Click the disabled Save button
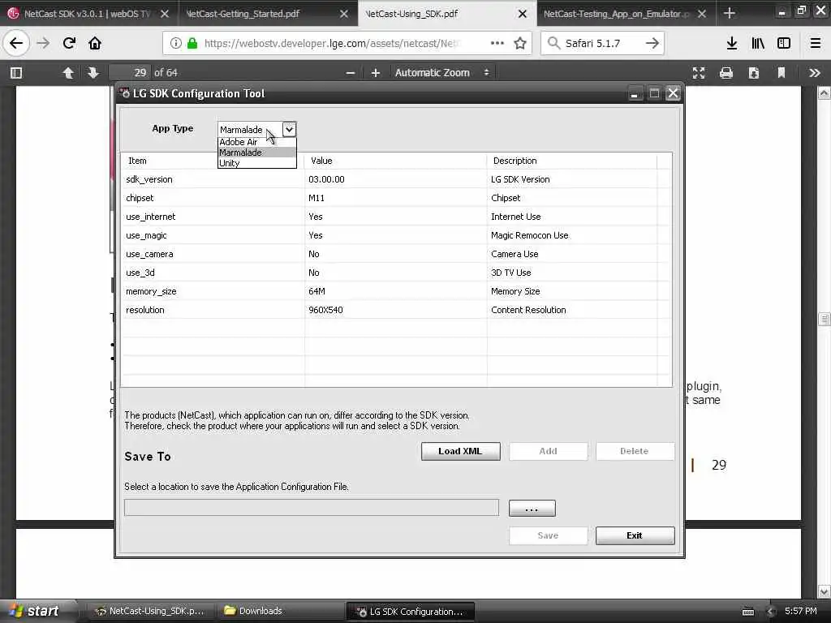 point(548,535)
